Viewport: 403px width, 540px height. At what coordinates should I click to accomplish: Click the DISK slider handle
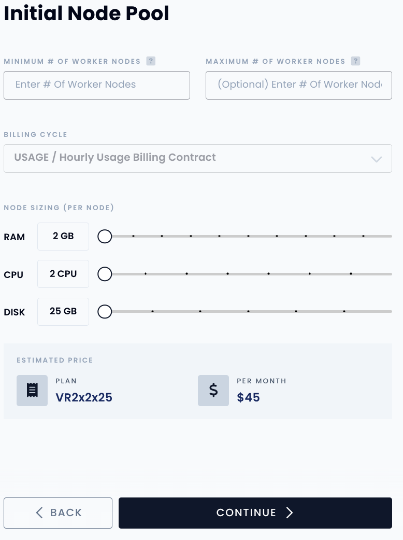pyautogui.click(x=105, y=311)
